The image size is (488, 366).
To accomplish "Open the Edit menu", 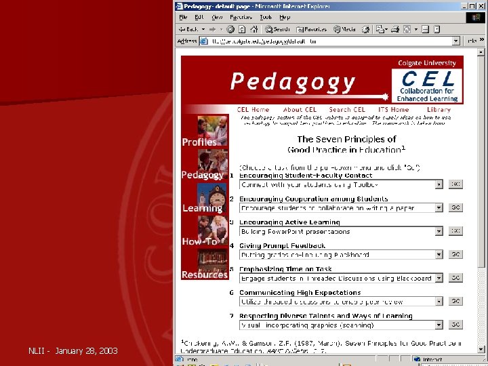I will coord(199,18).
